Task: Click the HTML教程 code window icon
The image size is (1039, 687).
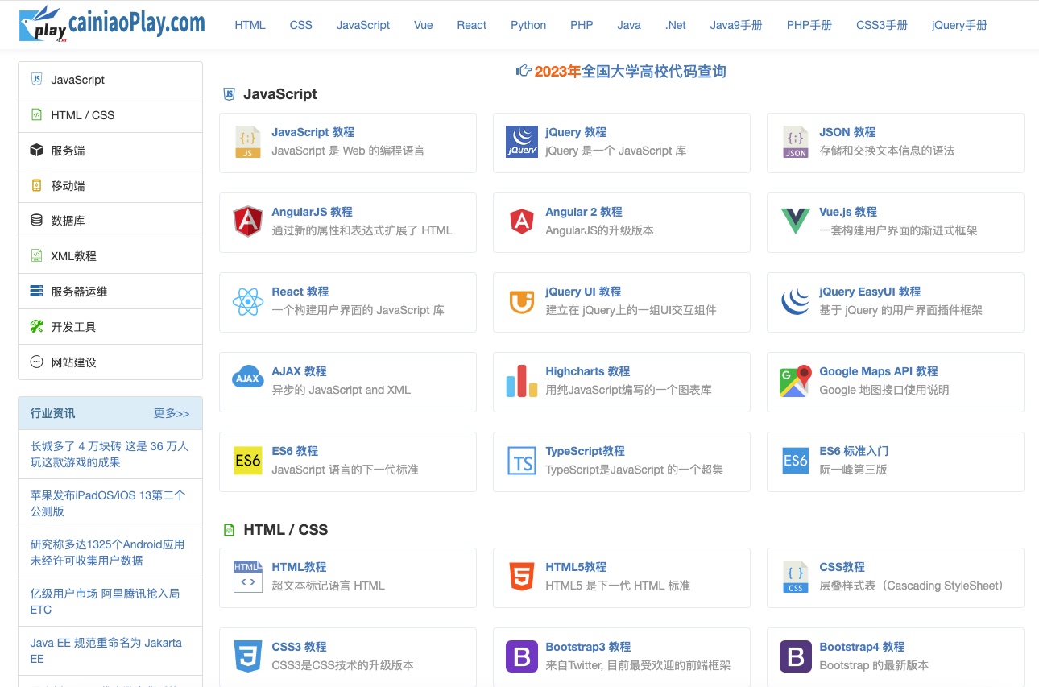Action: pyautogui.click(x=248, y=577)
